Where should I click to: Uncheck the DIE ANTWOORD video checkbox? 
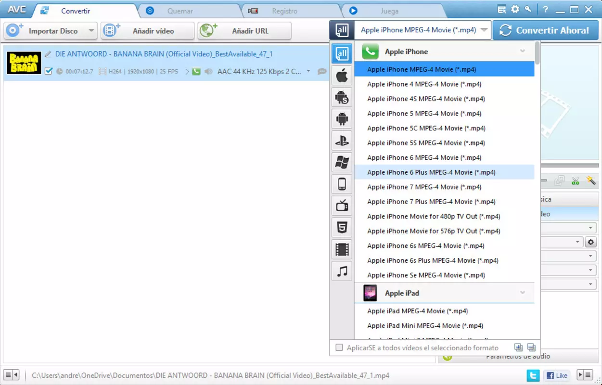48,71
